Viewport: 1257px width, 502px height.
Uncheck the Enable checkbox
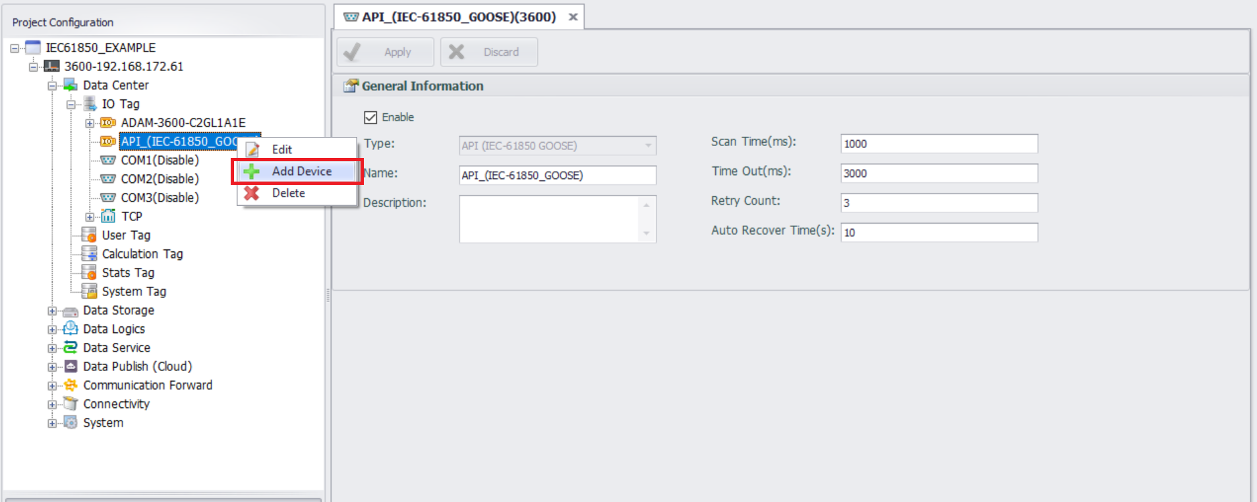coord(370,117)
